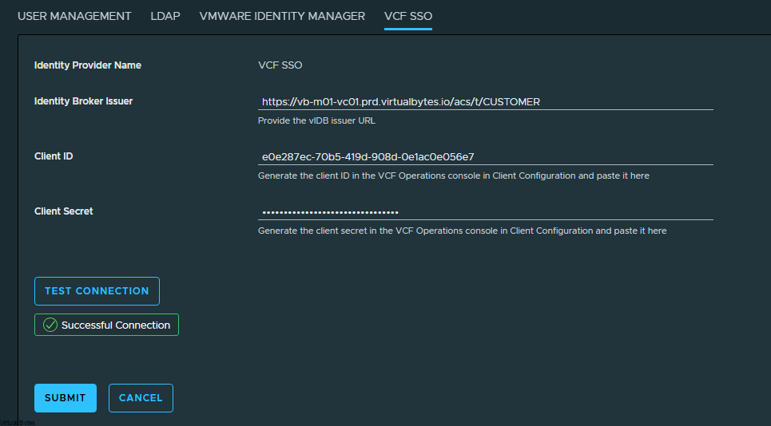Viewport: 771px width, 426px height.
Task: Click the Successful Connection status message
Action: point(107,325)
